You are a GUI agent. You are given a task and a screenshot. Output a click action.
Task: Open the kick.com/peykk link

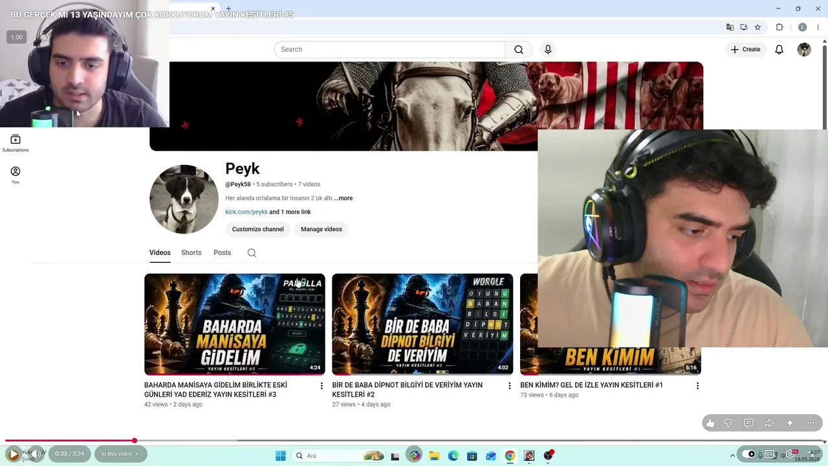click(246, 212)
